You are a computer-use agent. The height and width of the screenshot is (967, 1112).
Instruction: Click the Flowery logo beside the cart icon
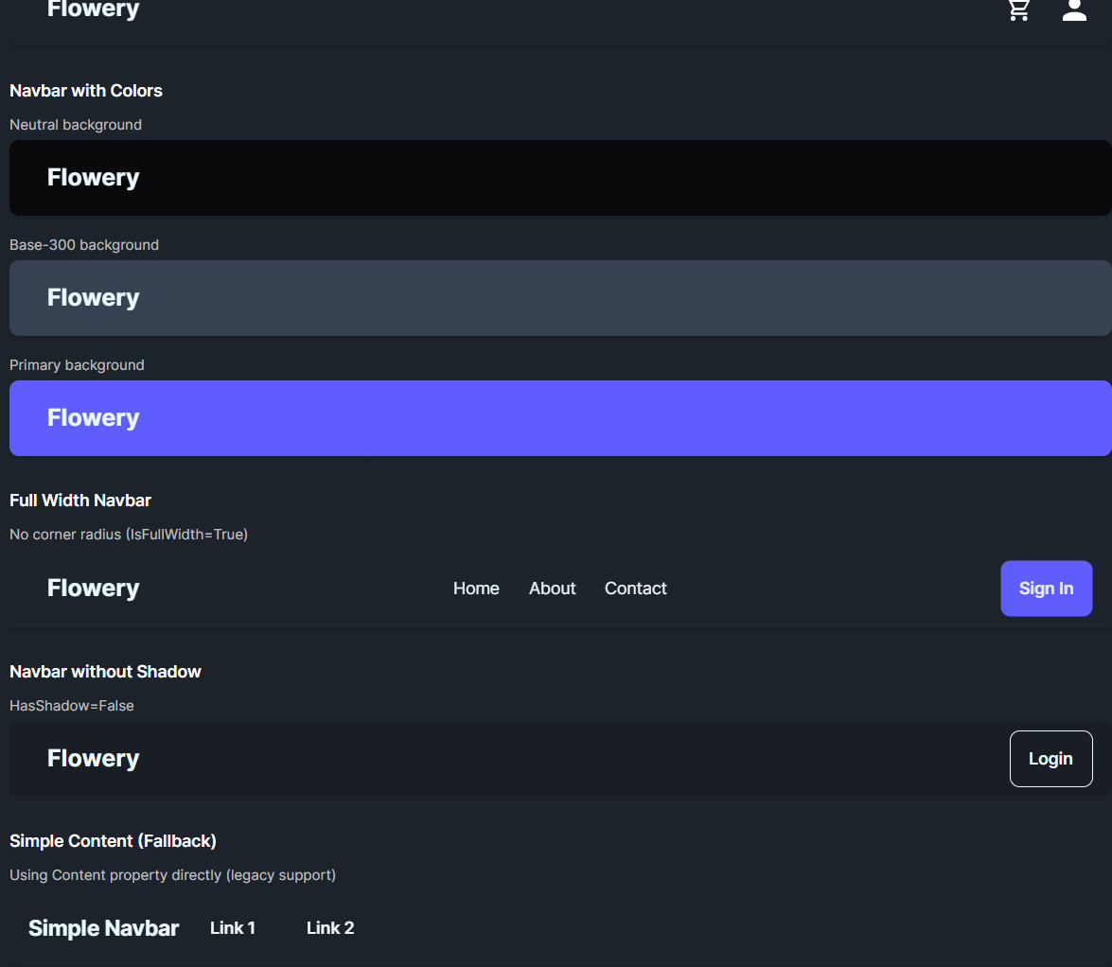[x=93, y=9]
